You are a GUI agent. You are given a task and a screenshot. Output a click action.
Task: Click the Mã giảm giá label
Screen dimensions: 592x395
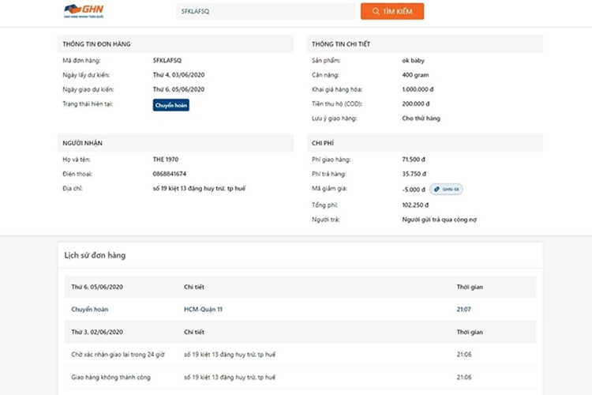[330, 188]
